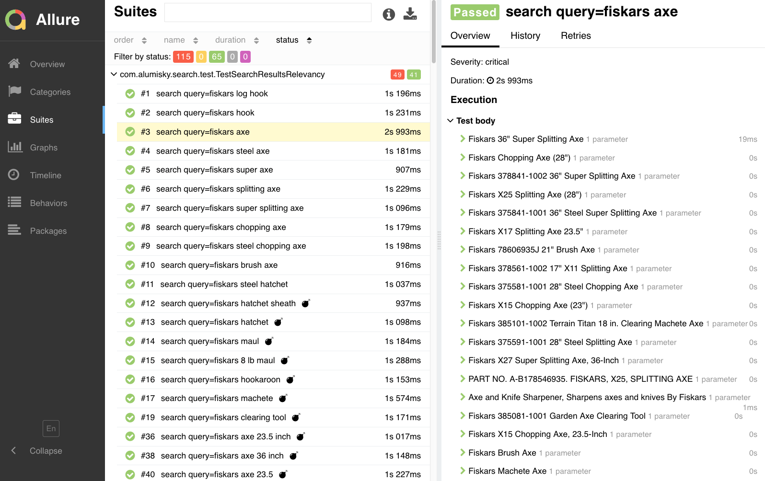Toggle the failed status filter showing 115

183,57
